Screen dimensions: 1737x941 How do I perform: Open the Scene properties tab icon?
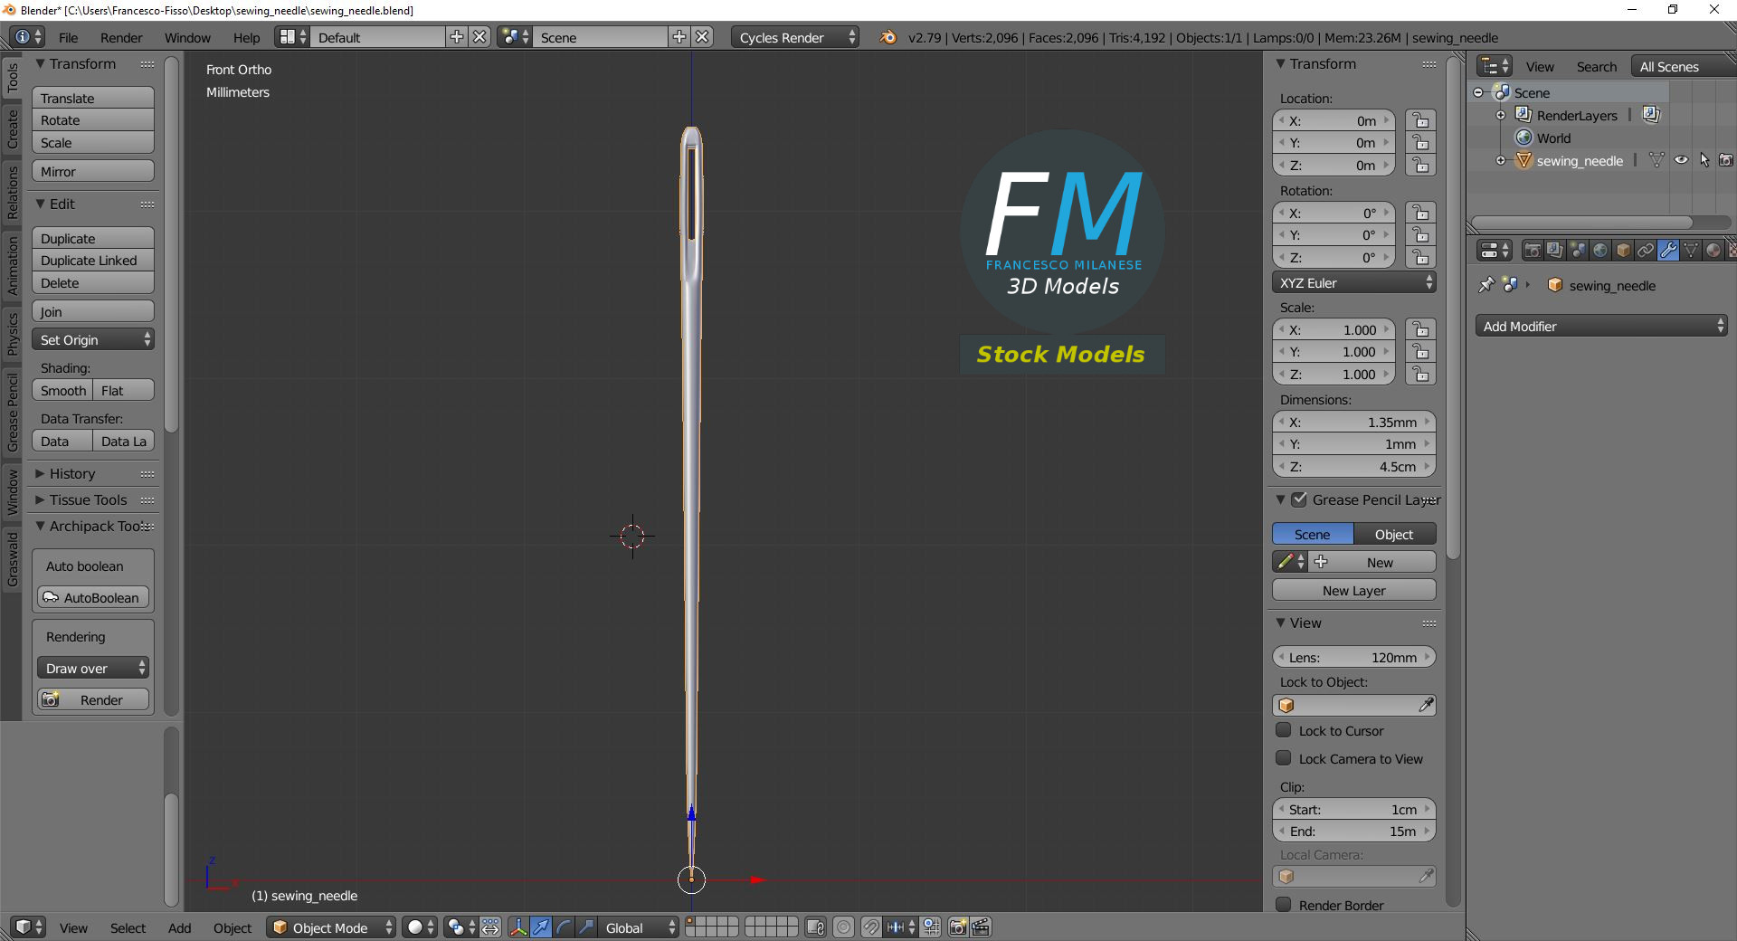[x=1578, y=251]
